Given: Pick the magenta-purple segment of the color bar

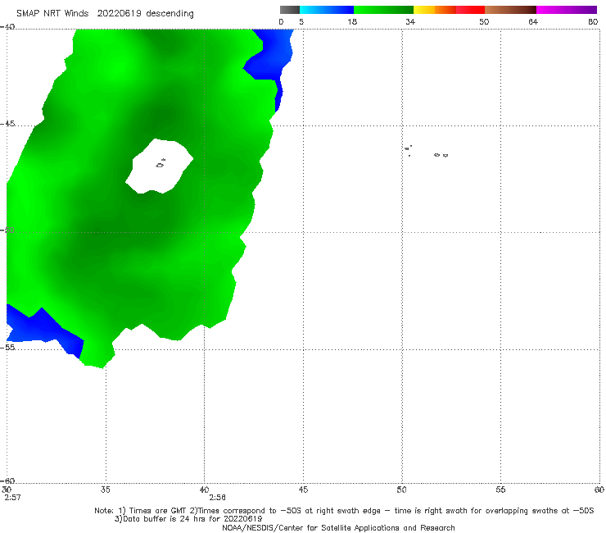Looking at the screenshot, I should pos(567,10).
